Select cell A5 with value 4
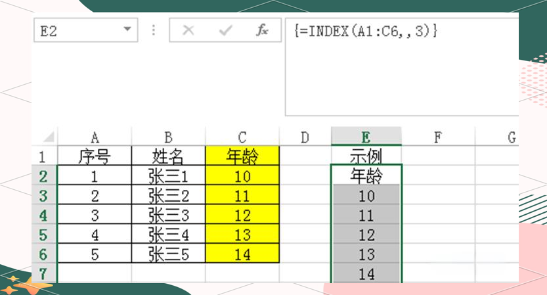Screen dimensions: 547x295 (95, 235)
